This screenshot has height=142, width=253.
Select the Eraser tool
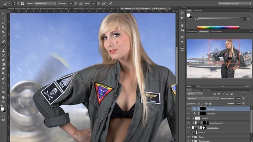(x=3, y=60)
